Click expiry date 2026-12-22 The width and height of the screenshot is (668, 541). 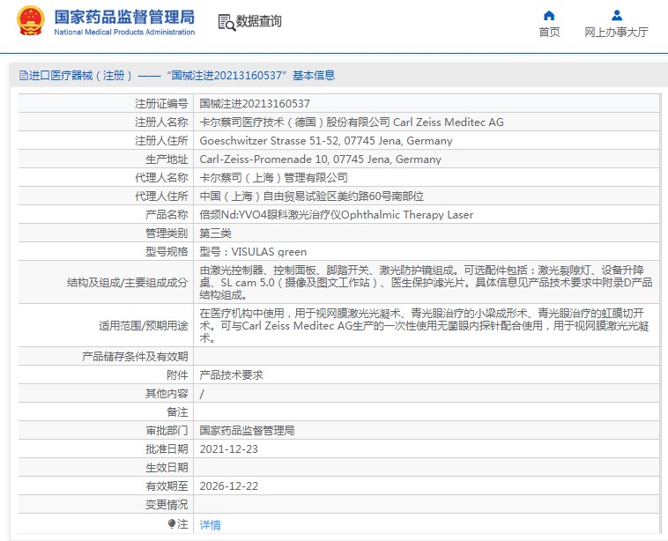229,486
